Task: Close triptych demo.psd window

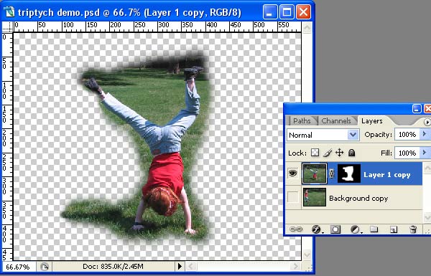Action: [303, 12]
